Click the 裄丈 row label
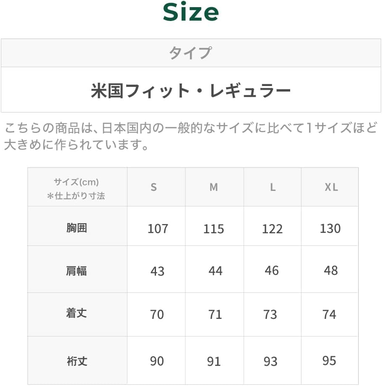382x386 pixels. tap(77, 361)
